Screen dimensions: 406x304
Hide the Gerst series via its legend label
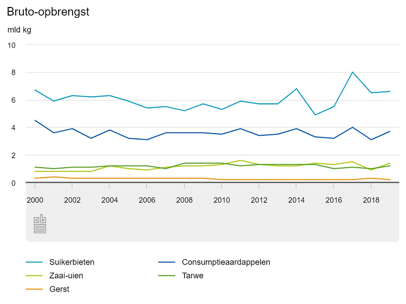pos(59,289)
